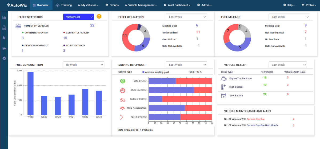Screen dimensions: 320x149
Task: Click the Safe Driving steering wheel icon
Action: coord(123,81)
